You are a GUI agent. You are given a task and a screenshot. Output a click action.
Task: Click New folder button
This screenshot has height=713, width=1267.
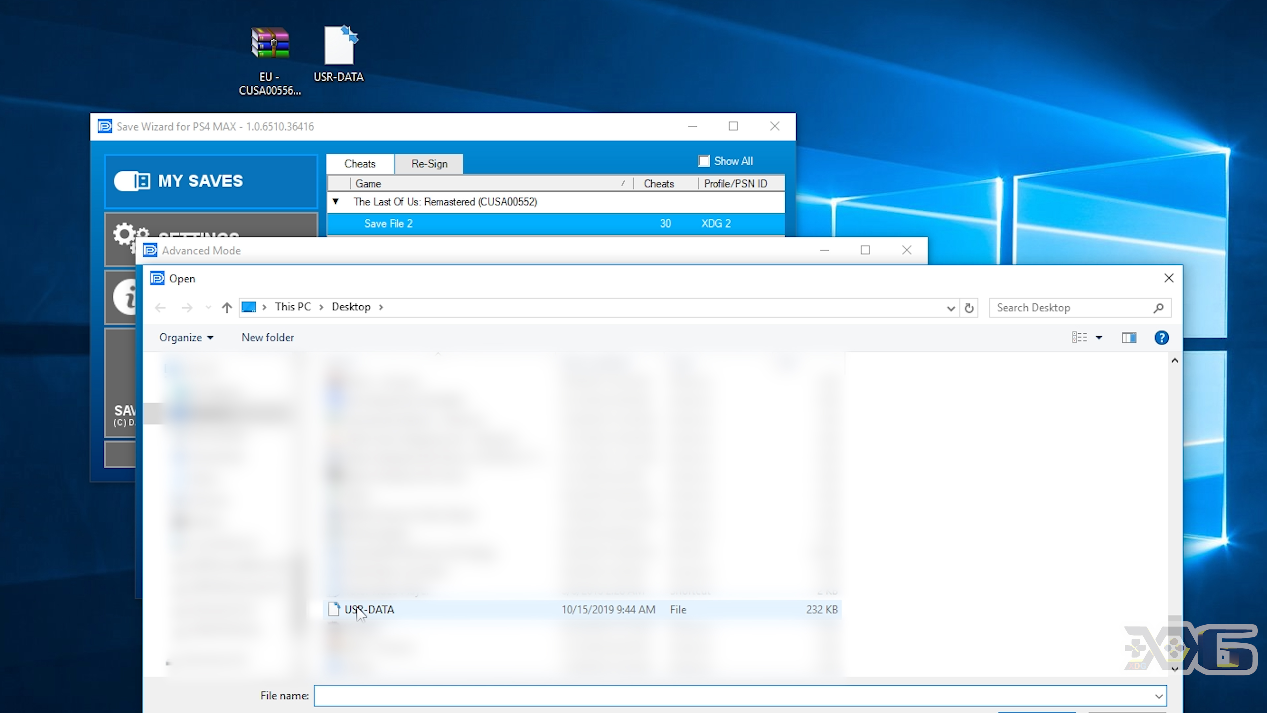268,338
